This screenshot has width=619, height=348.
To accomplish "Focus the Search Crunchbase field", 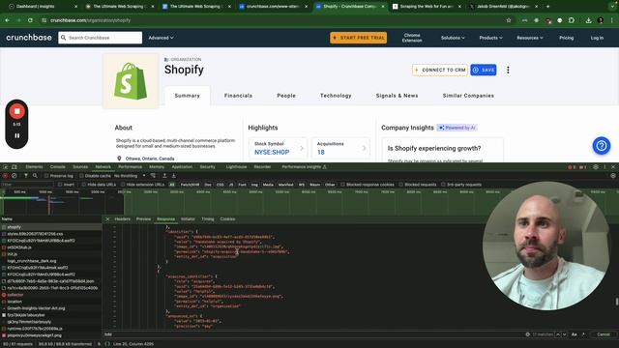I will [x=101, y=38].
